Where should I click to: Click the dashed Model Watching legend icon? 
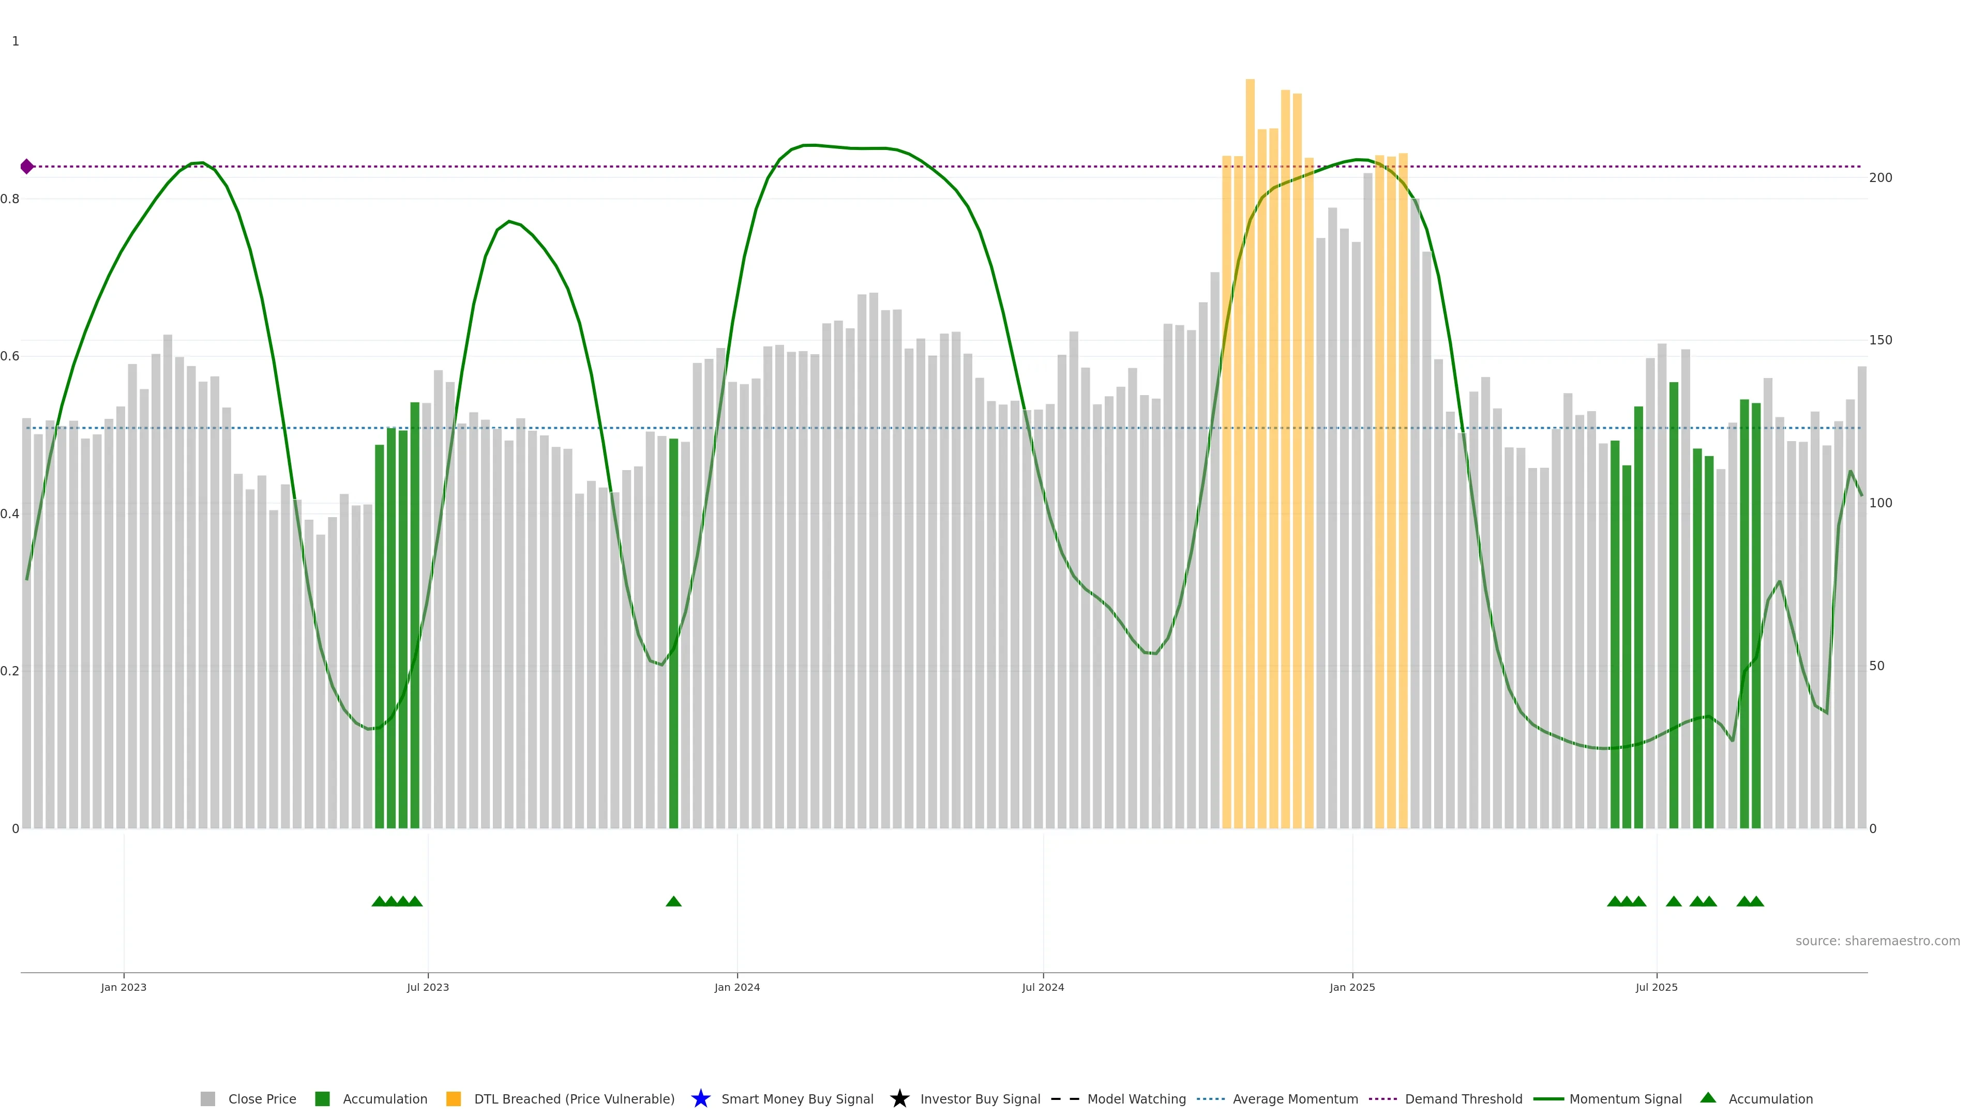click(x=1065, y=1098)
